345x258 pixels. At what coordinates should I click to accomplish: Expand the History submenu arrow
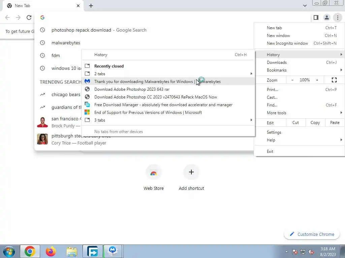341,54
